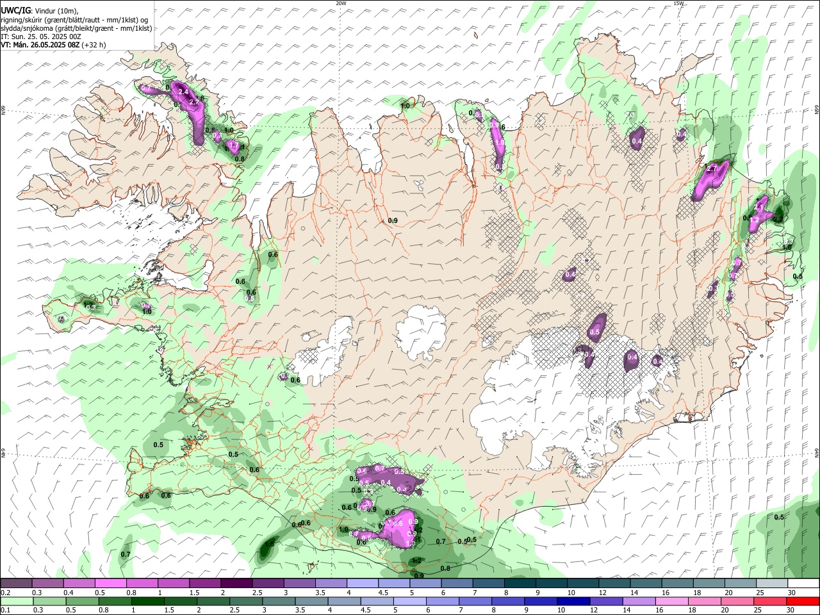Viewport: 820px width, 615px height.
Task: Click the '0.2' label in the snow legend
Action: pos(5,593)
